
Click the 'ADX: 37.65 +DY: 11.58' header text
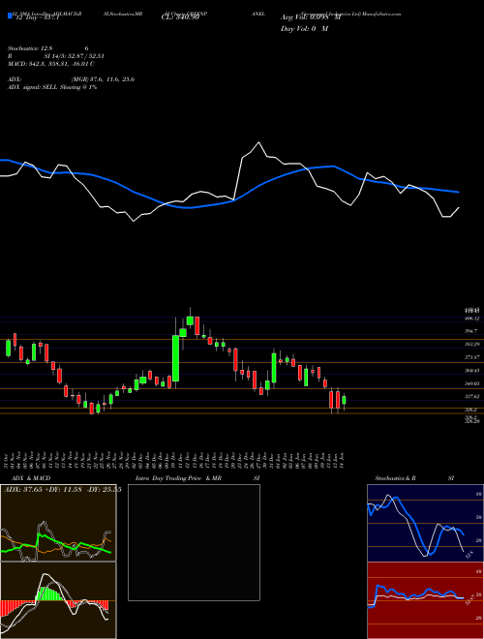[62, 490]
